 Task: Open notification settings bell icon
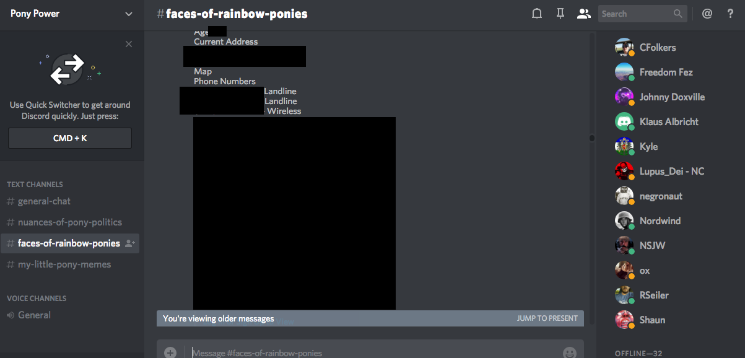pyautogui.click(x=537, y=14)
